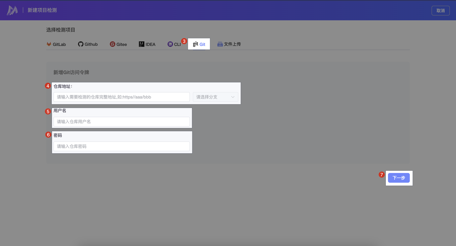This screenshot has height=246, width=456.
Task: Click the product logo in the header
Action: pyautogui.click(x=12, y=10)
